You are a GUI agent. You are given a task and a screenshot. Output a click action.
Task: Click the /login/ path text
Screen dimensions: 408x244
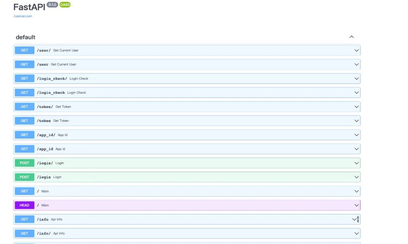point(45,163)
